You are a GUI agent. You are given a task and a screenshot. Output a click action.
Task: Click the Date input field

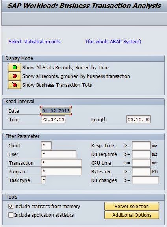point(56,111)
